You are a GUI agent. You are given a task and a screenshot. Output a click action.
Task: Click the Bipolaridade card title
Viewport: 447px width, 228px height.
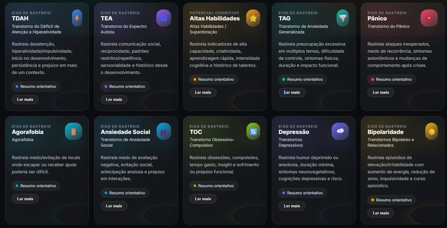click(x=386, y=132)
